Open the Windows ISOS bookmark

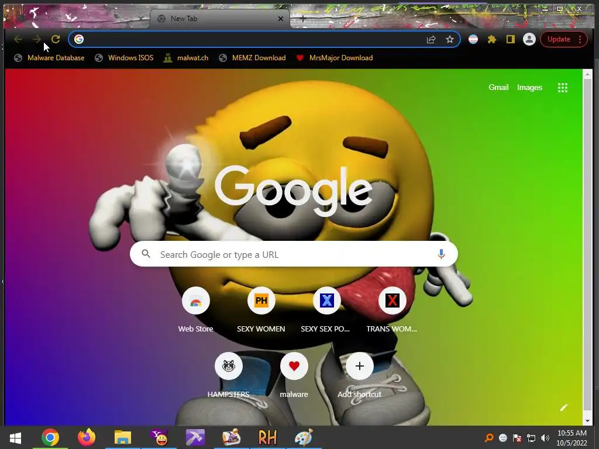[124, 58]
